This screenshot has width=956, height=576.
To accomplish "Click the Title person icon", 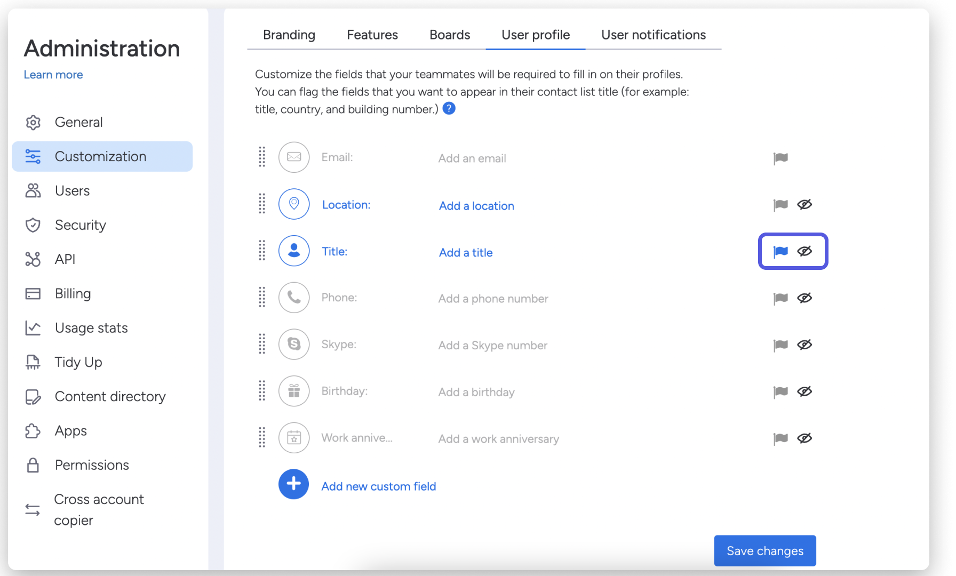I will [x=294, y=251].
